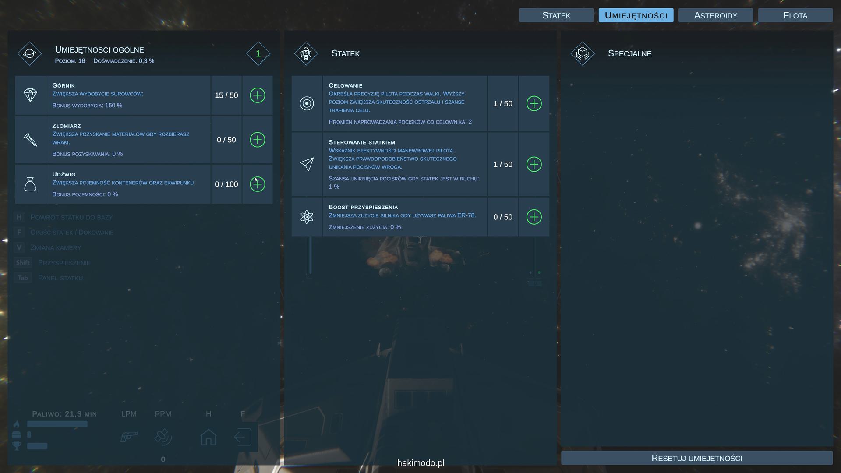Click the plus icon for Udźwig
841x473 pixels.
pos(257,184)
